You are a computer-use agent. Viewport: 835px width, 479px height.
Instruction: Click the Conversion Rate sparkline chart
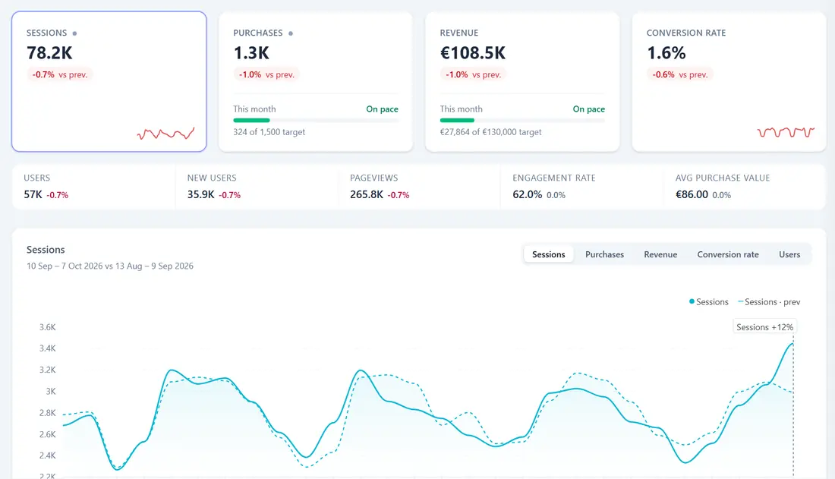[x=786, y=132]
